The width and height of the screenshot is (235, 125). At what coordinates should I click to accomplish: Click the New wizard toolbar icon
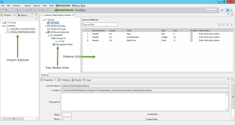click(x=2, y=10)
